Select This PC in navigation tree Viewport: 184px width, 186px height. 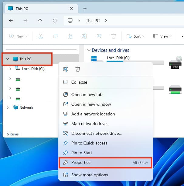tap(41, 59)
